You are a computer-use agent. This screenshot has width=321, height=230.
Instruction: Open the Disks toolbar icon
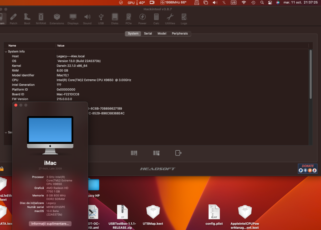pos(115,19)
